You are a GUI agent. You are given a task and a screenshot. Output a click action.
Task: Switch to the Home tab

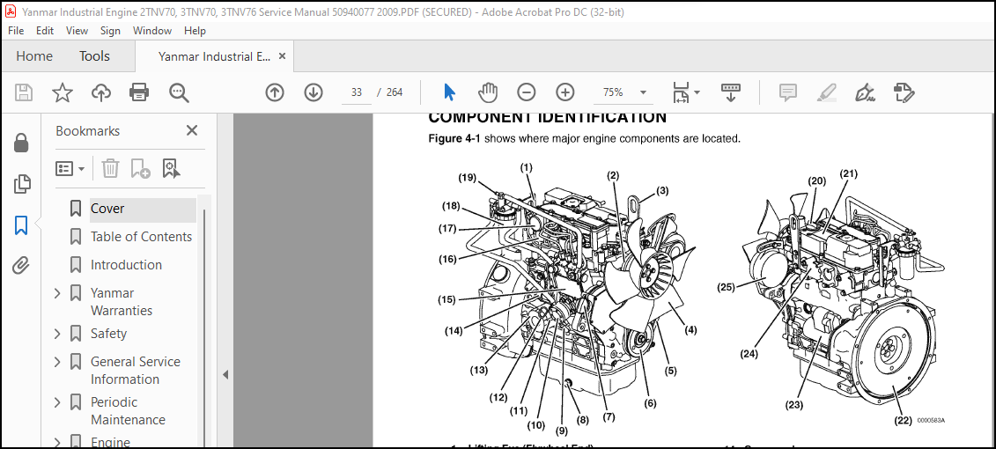[x=34, y=56]
